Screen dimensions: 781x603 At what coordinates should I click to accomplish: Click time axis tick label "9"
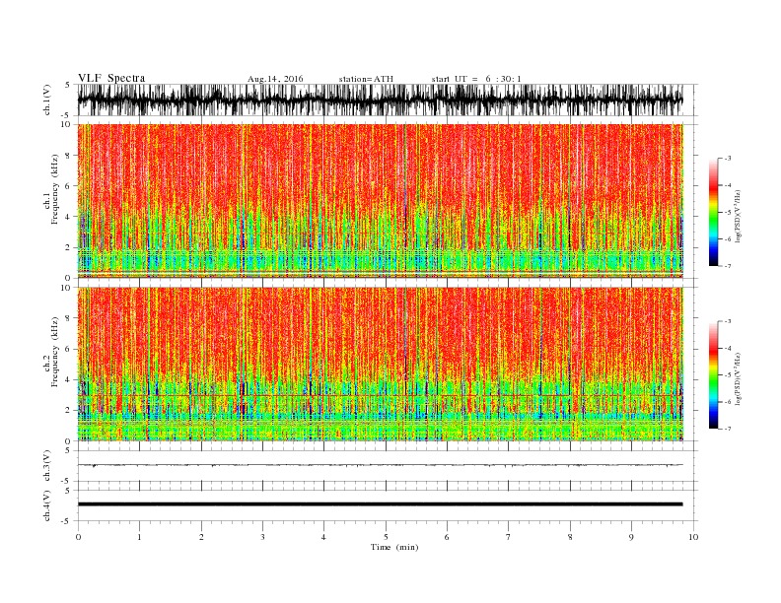[631, 537]
